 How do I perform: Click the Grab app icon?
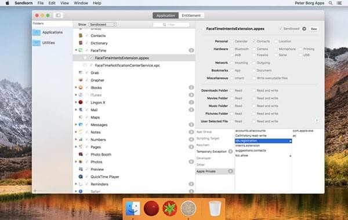[81, 73]
